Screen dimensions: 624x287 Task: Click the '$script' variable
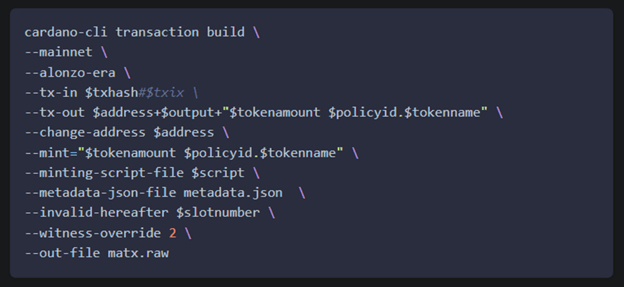[x=218, y=173]
